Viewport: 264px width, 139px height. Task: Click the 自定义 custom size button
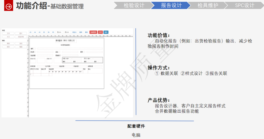pos(75,32)
